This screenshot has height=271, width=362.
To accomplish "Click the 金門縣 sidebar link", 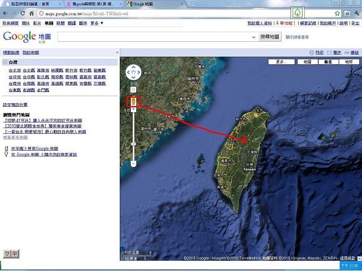I will pos(43,90).
